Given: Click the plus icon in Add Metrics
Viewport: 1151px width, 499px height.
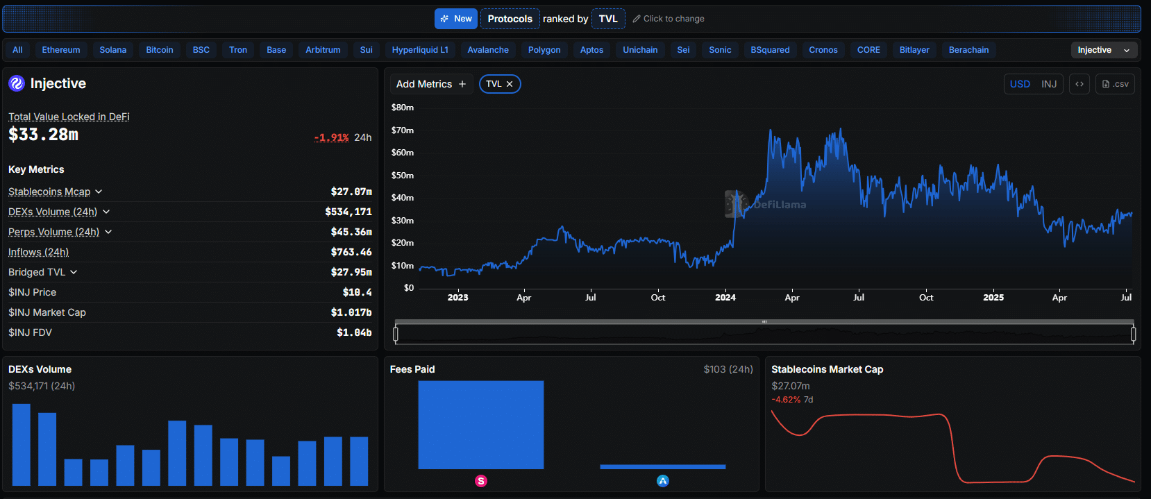Looking at the screenshot, I should click(462, 84).
